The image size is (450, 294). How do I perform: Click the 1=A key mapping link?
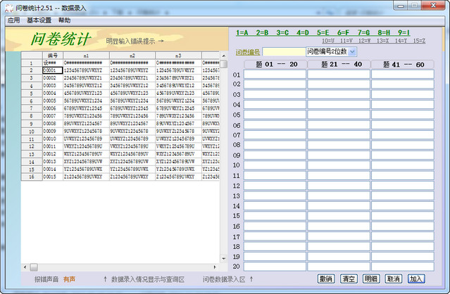[242, 32]
